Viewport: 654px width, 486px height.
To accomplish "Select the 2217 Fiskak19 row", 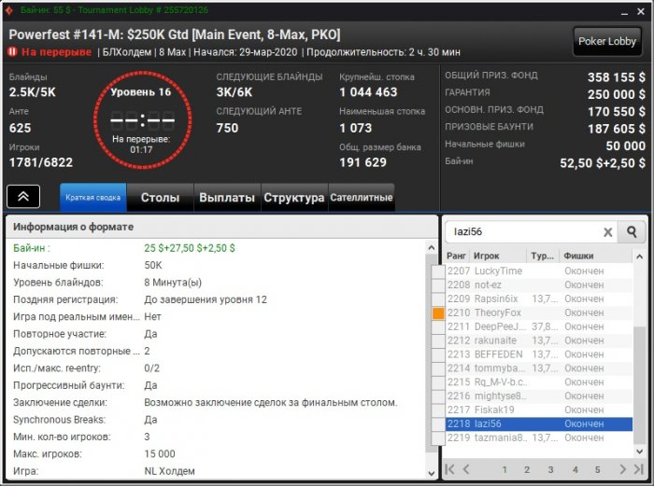I will (539, 410).
